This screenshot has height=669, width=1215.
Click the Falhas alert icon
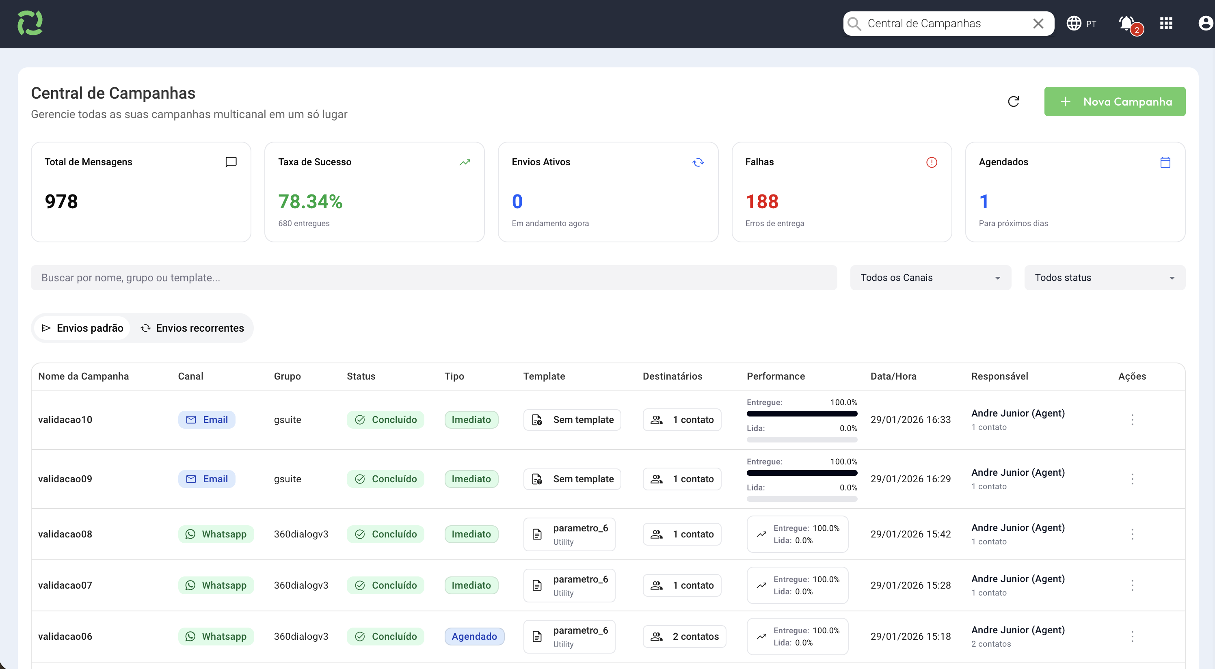932,162
